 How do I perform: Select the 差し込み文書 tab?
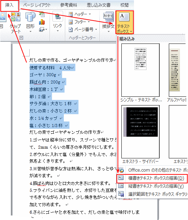[99, 5]
